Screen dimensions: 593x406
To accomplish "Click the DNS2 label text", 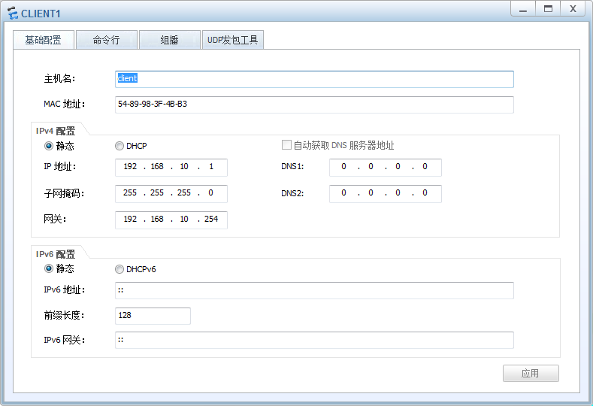I will (292, 193).
